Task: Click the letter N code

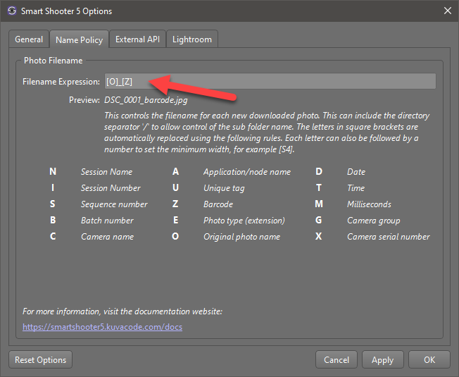Action: (x=53, y=171)
